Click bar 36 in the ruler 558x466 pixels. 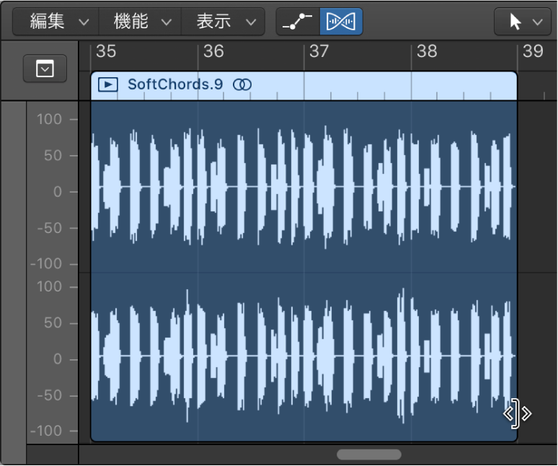point(213,51)
